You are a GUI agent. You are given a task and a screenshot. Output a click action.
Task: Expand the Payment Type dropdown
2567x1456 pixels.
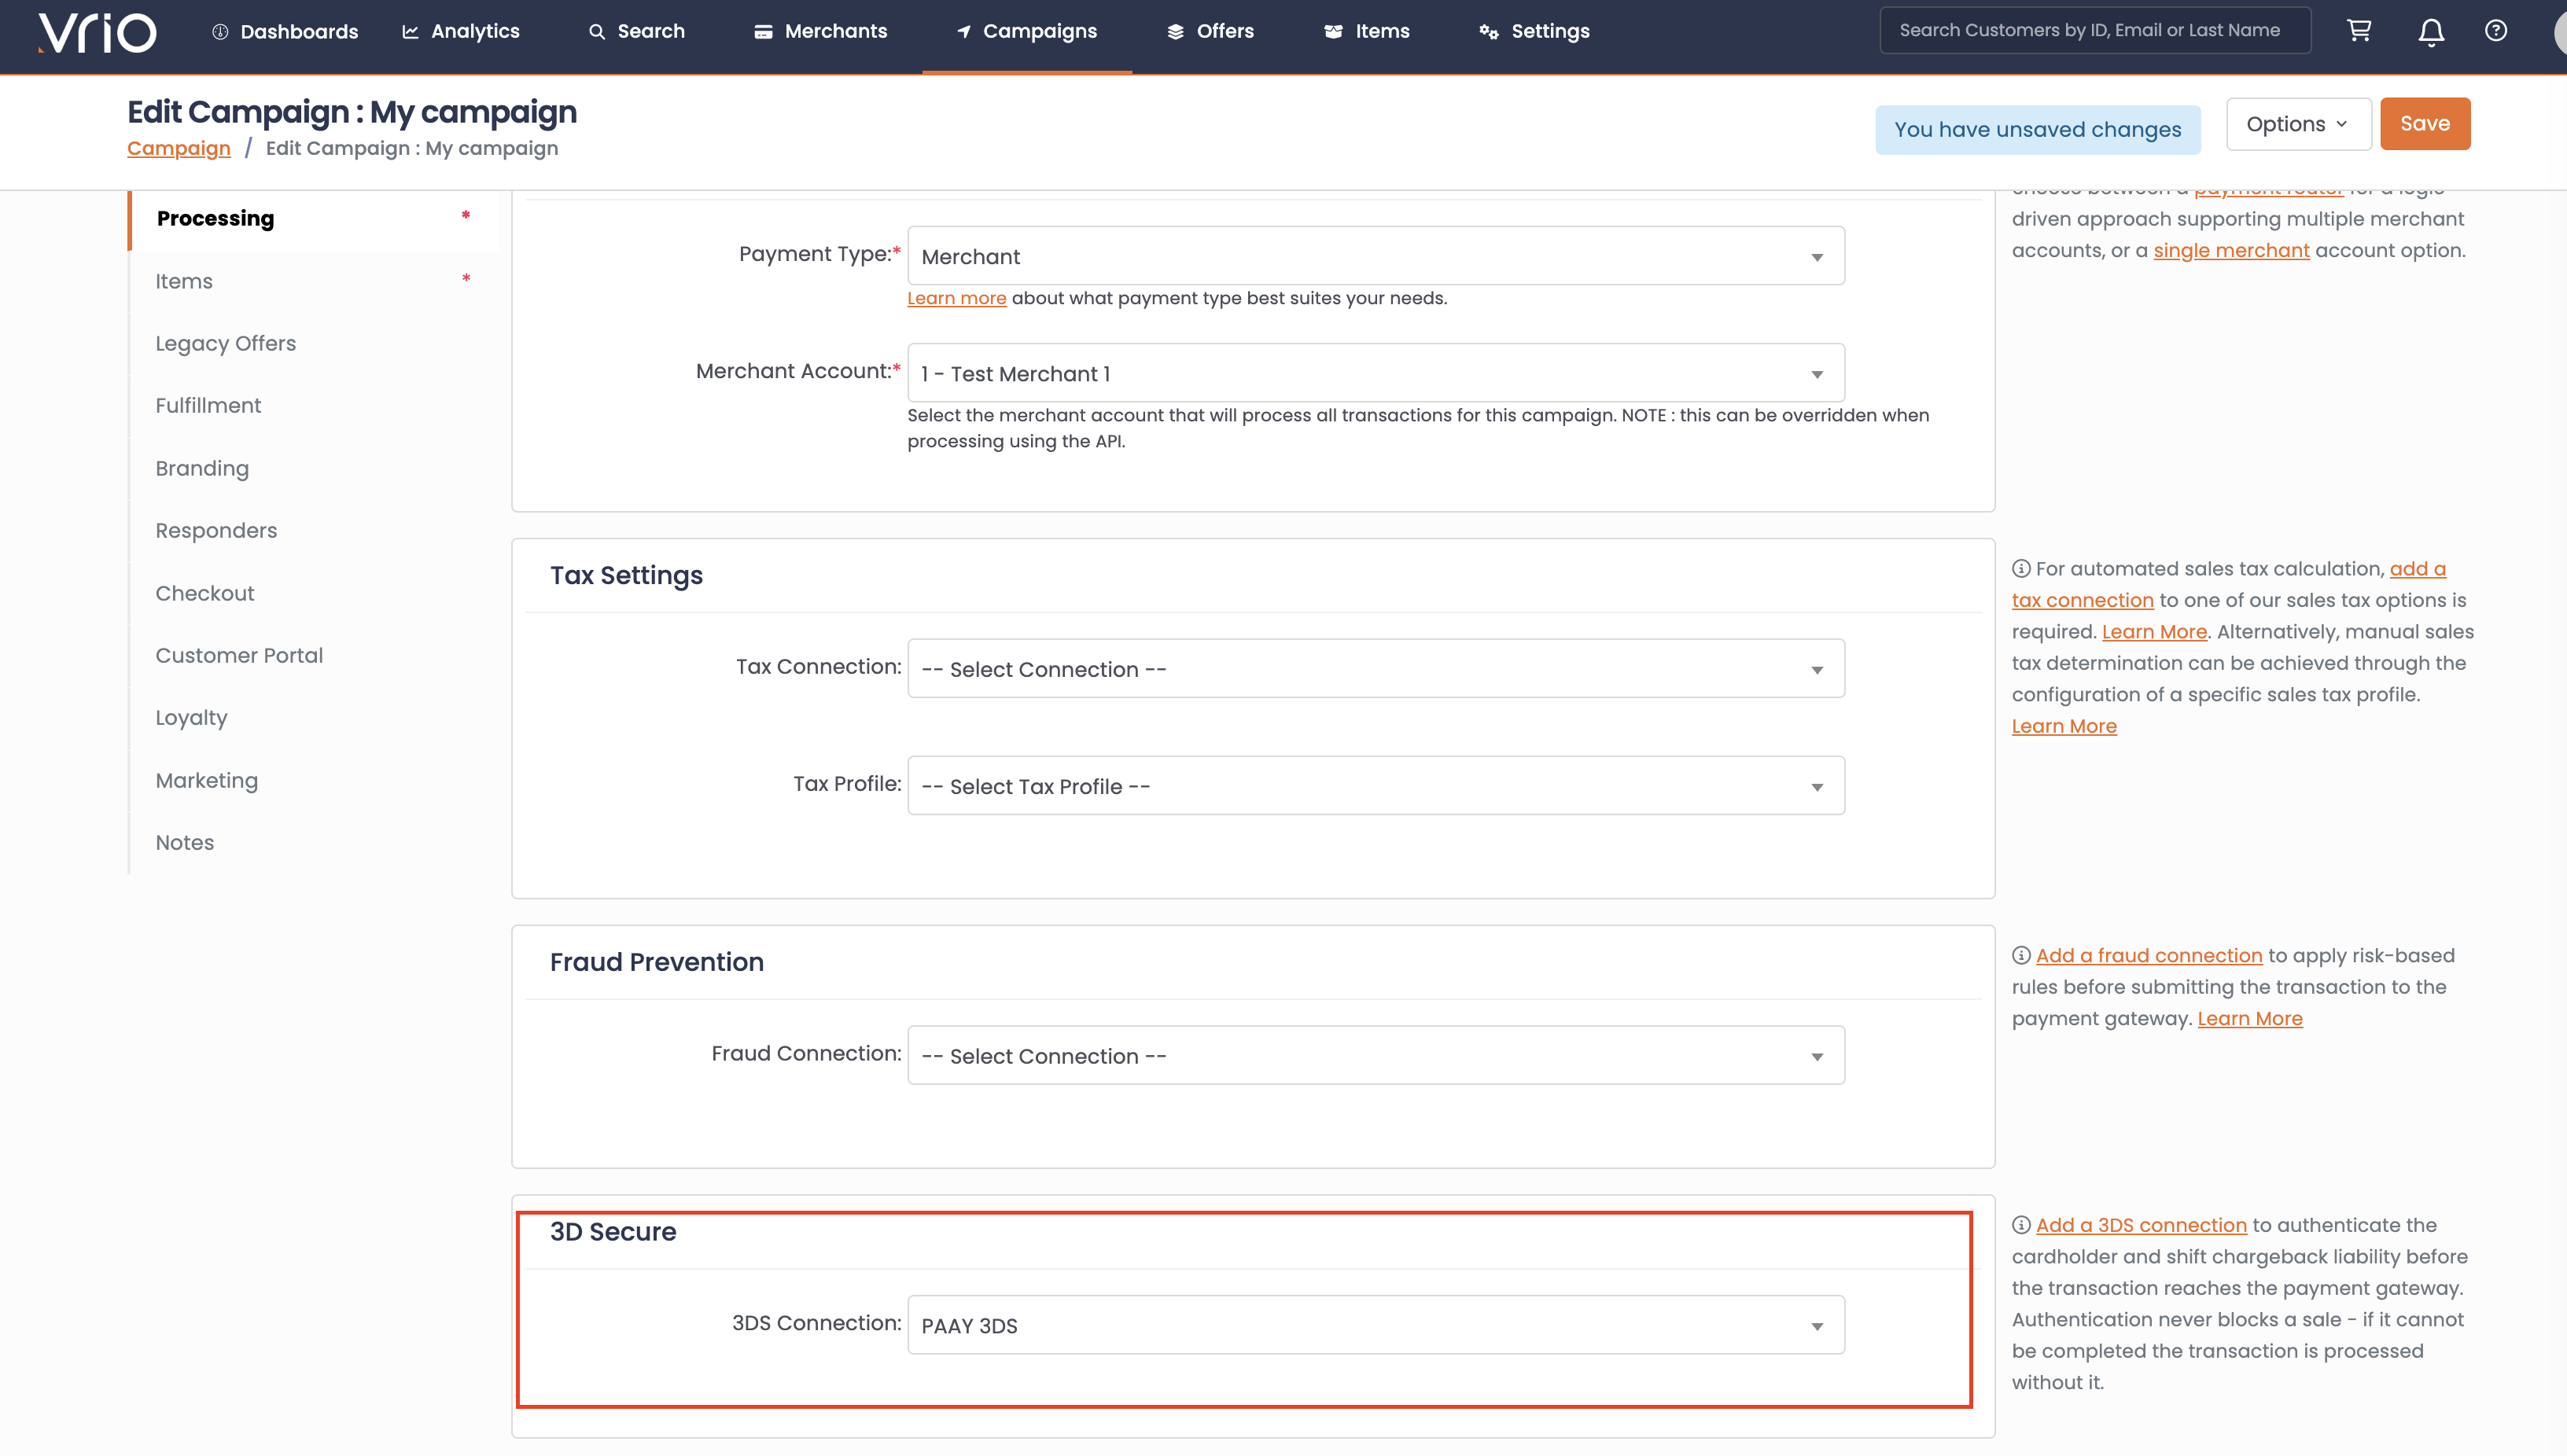click(x=1376, y=256)
